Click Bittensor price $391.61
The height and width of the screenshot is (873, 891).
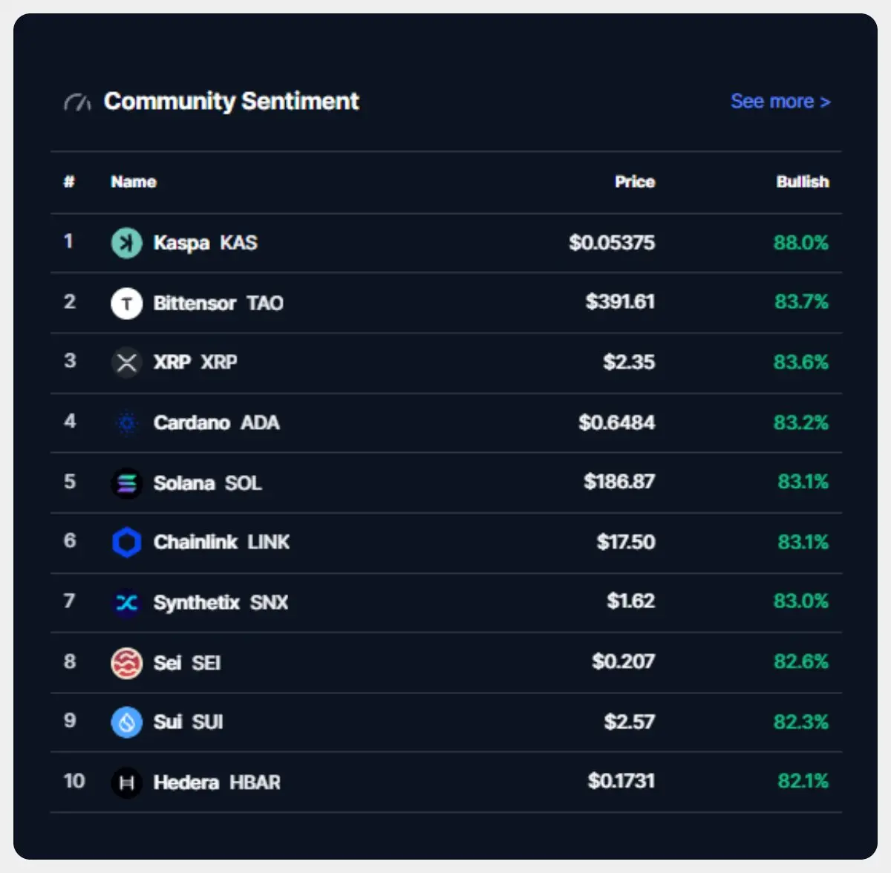(x=620, y=302)
